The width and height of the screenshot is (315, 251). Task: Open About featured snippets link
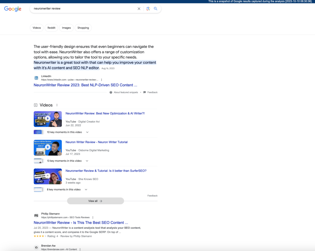pos(126,92)
